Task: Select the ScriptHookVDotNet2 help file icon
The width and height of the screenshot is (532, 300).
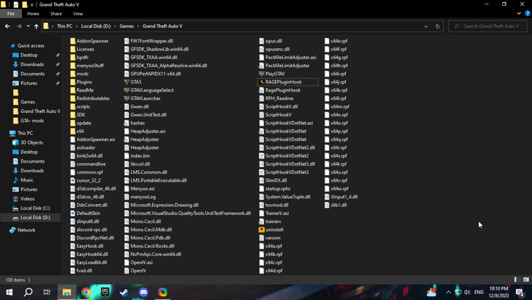Action: point(261,156)
